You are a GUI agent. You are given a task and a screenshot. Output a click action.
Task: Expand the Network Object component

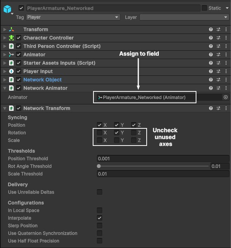[5, 80]
